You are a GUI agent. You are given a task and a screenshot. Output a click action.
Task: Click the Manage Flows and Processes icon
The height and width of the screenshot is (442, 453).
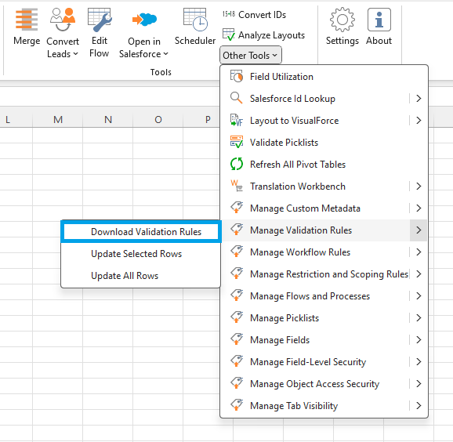237,295
